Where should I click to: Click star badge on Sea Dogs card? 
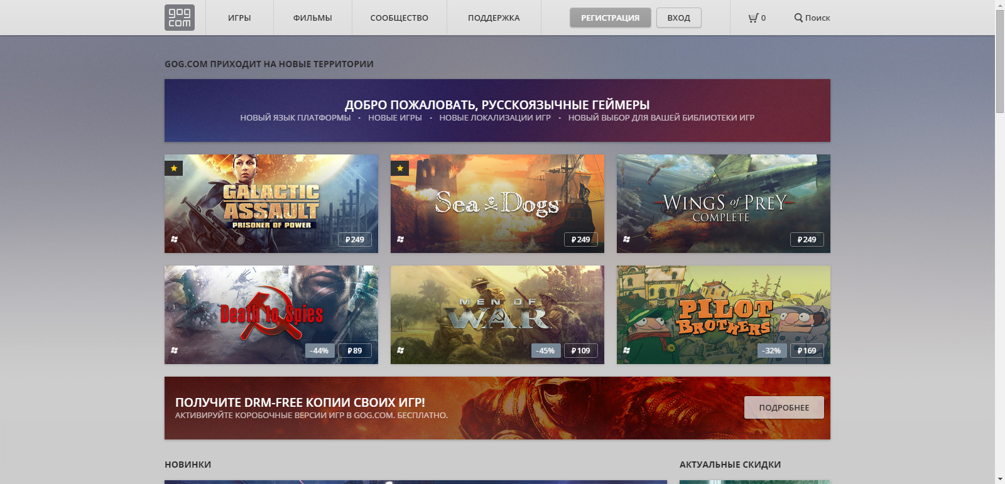click(400, 168)
